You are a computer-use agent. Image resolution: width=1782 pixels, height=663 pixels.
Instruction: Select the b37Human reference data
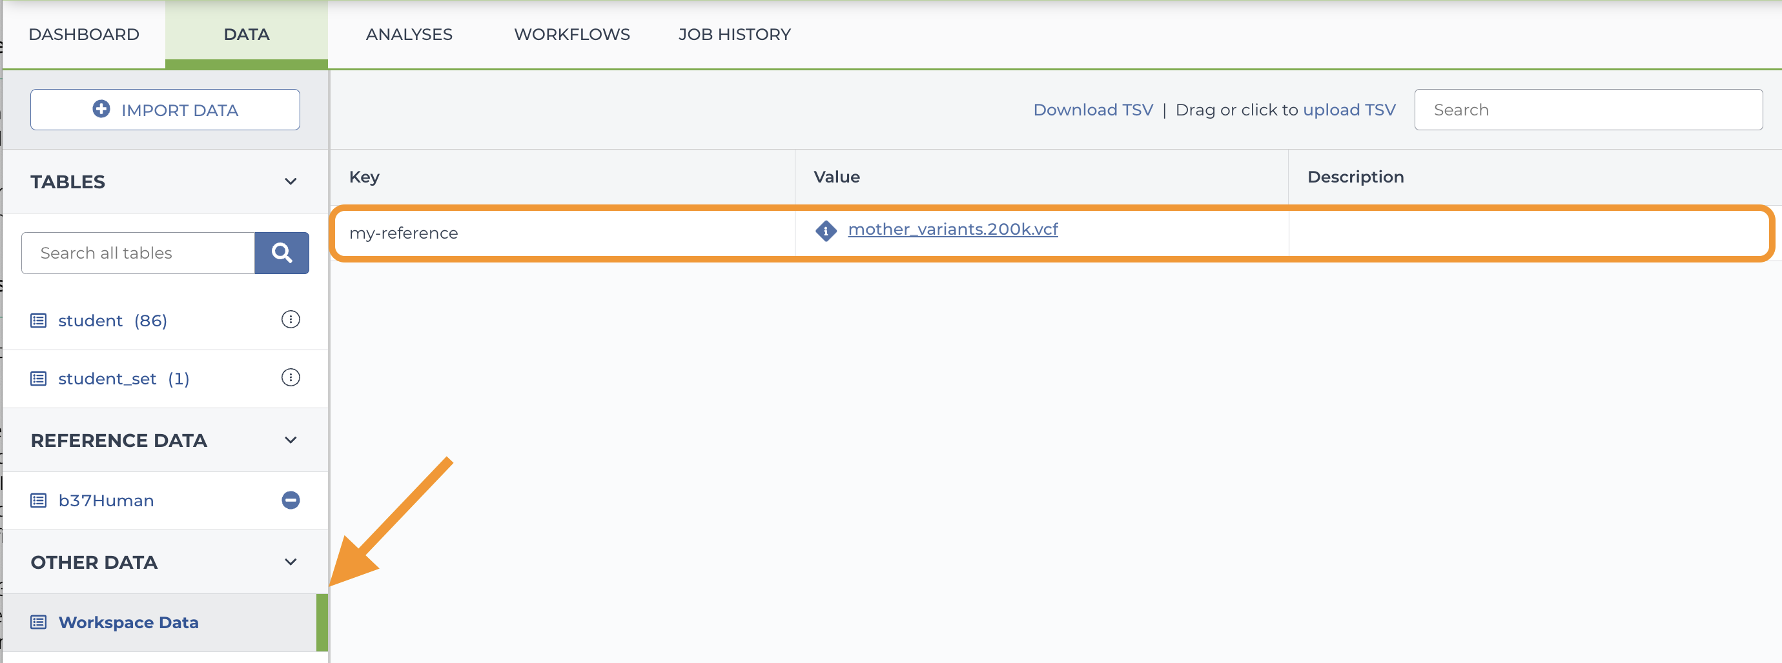pos(106,500)
